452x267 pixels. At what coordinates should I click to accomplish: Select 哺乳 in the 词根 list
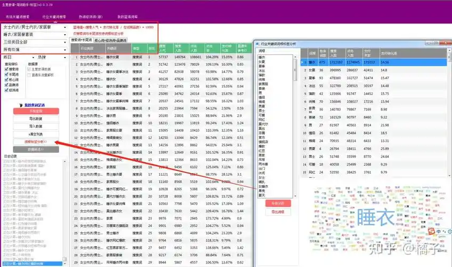[x=262, y=182]
